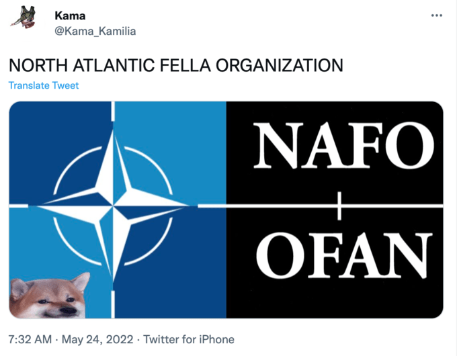The image size is (457, 356).
Task: Click the display name Kama
Action: tap(70, 15)
